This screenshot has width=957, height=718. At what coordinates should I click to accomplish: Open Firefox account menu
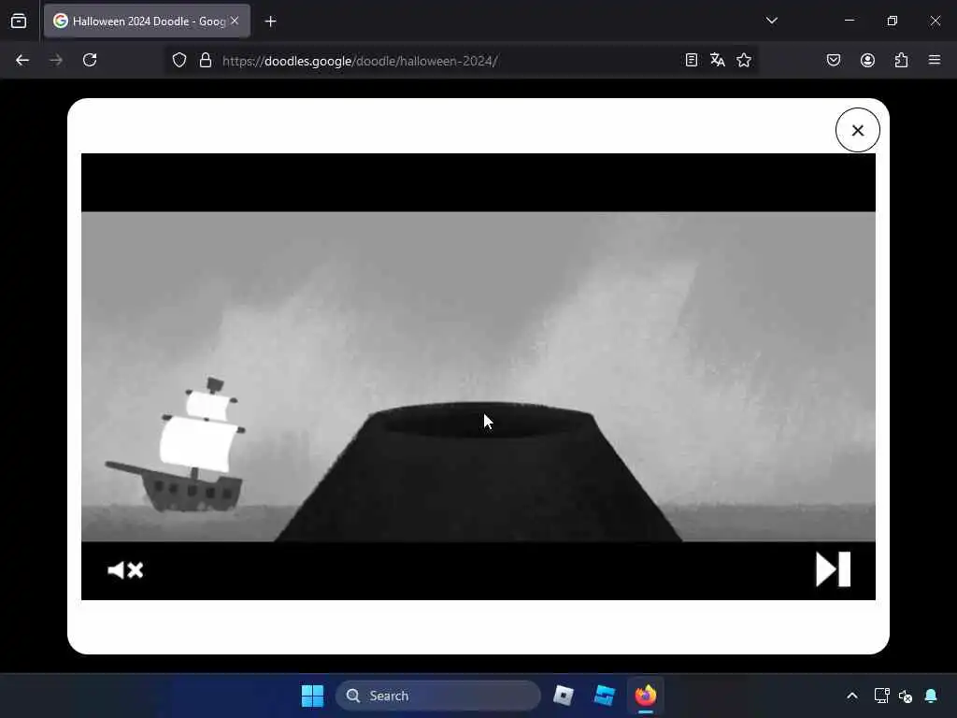[x=867, y=60]
